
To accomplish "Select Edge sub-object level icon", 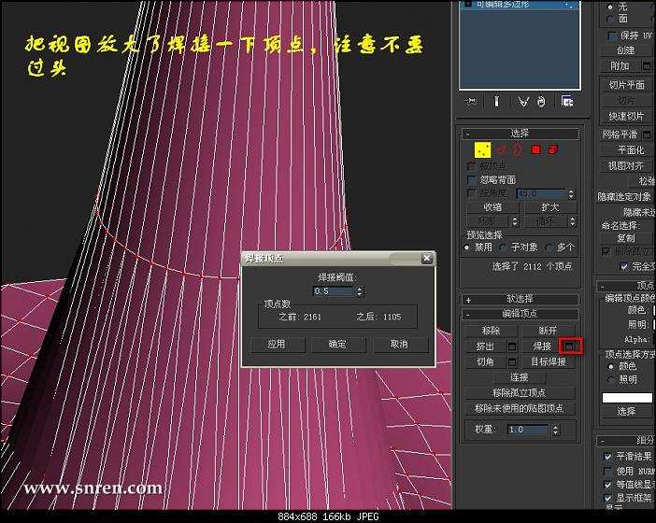I will (503, 149).
